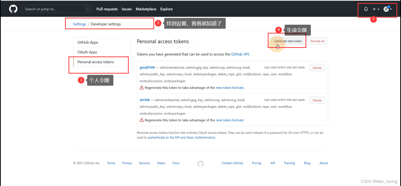
Task: Click warning icon in gmall1109 token row
Action: click(x=142, y=88)
